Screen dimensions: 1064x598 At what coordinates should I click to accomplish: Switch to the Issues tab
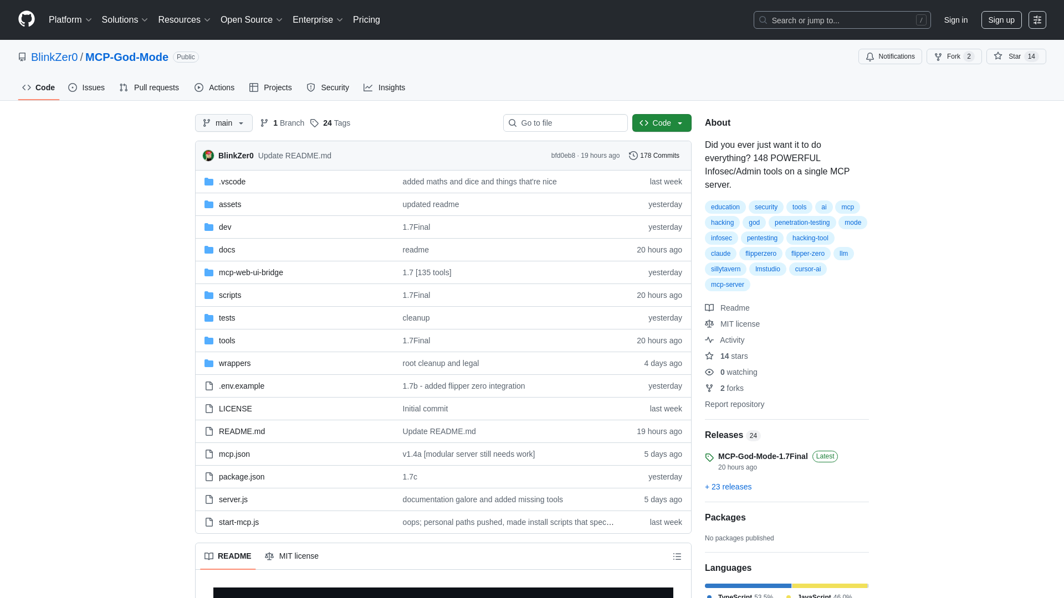pos(86,87)
